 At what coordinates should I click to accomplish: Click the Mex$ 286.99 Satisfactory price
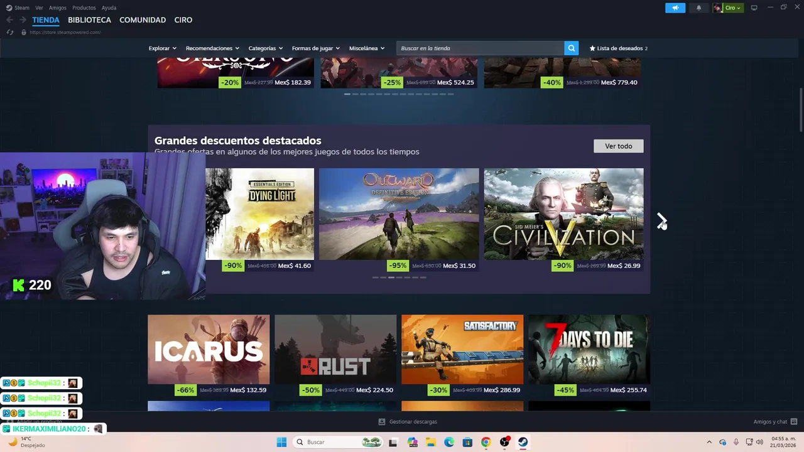pyautogui.click(x=501, y=390)
